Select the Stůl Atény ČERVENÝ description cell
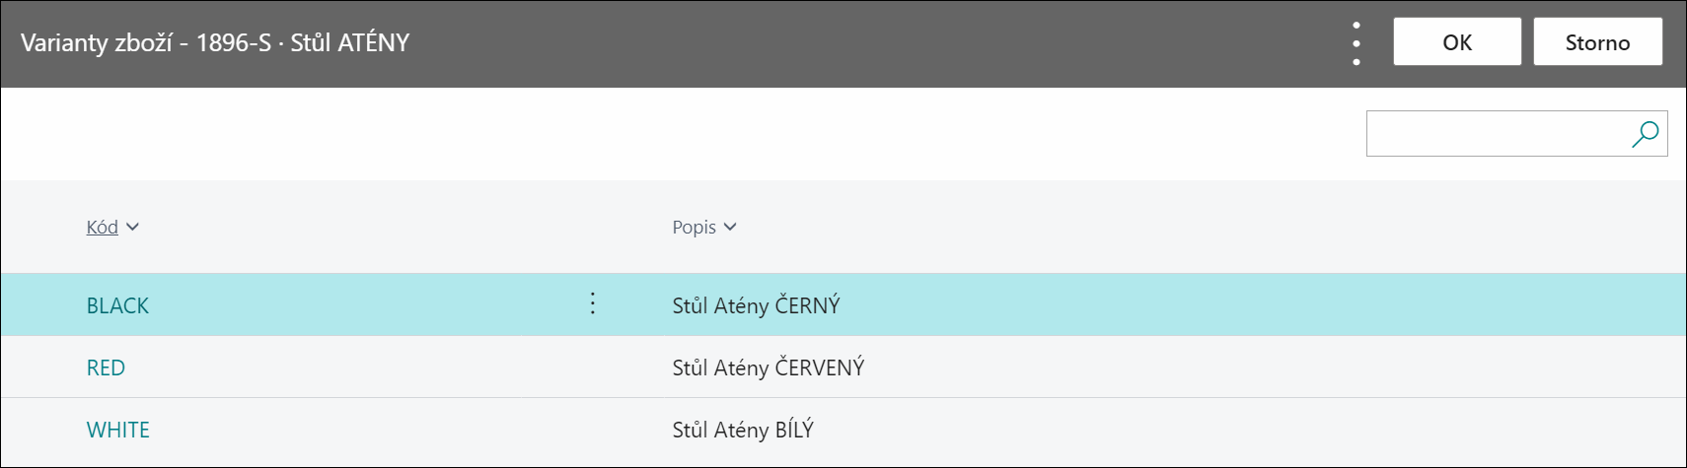Screen dimensions: 1687x468 769,368
